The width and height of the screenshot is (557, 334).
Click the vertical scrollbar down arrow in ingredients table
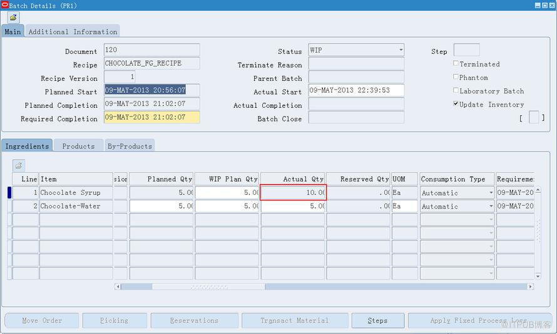coord(538,276)
